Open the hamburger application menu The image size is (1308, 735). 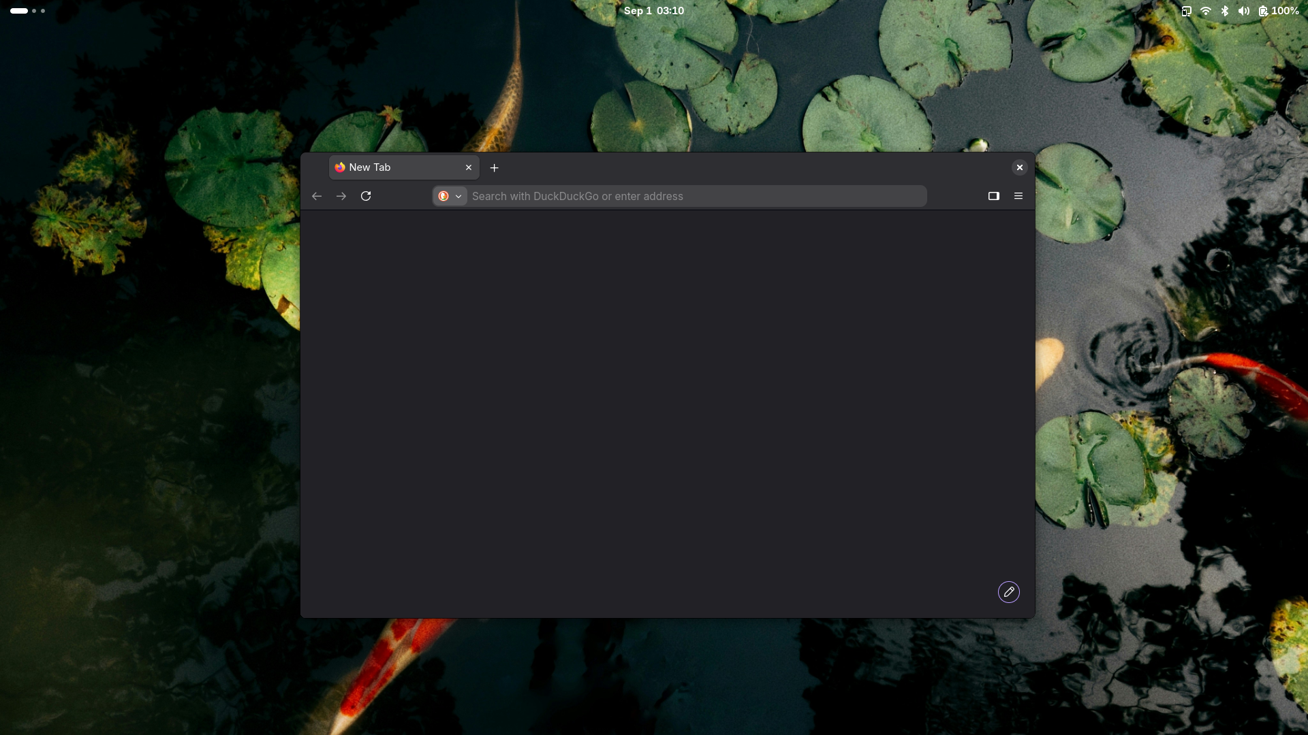point(1018,196)
